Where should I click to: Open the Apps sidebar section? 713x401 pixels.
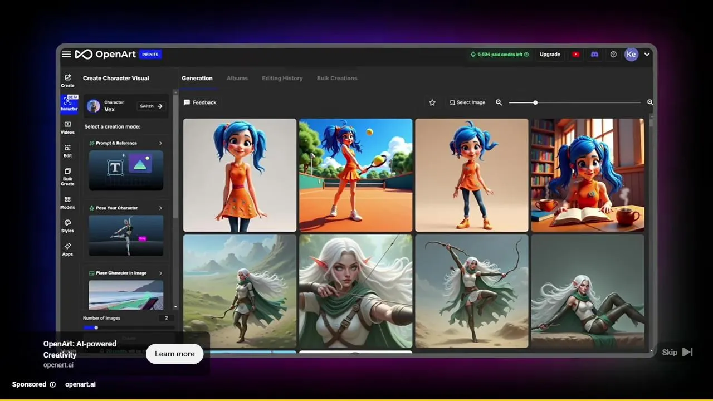pyautogui.click(x=67, y=250)
